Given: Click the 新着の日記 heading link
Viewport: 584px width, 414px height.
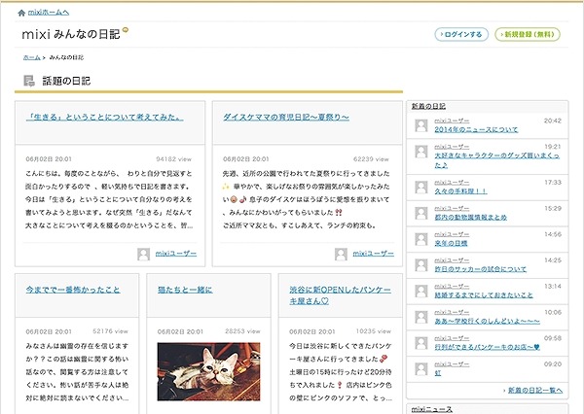Looking at the screenshot, I should pyautogui.click(x=428, y=106).
